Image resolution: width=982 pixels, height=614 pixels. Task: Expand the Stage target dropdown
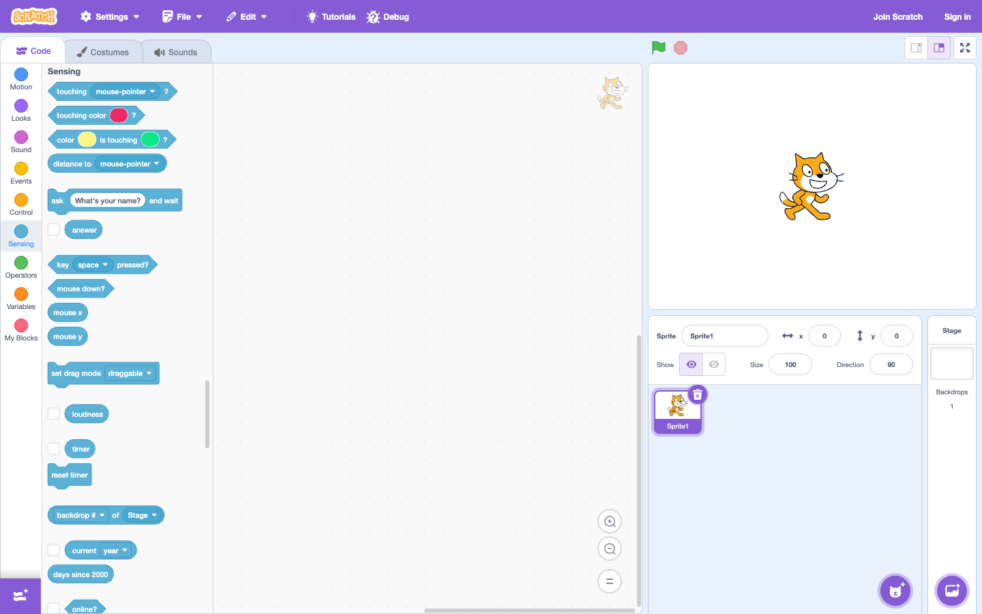pyautogui.click(x=142, y=515)
